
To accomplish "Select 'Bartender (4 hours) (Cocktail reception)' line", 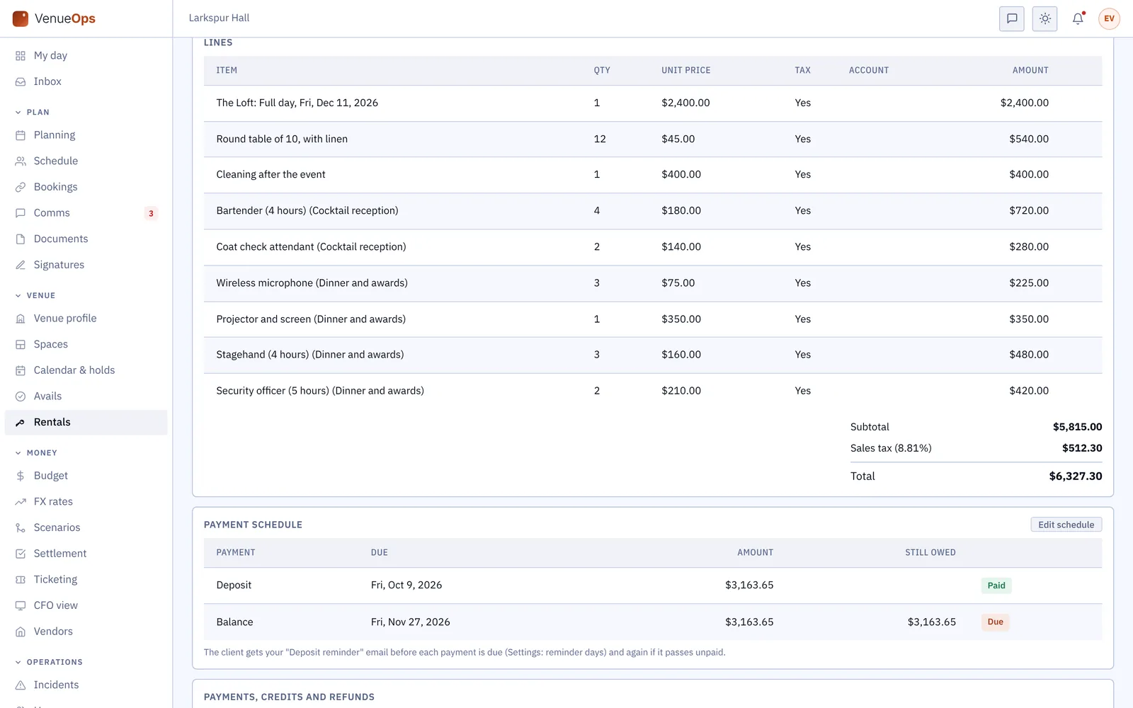I will pyautogui.click(x=653, y=211).
